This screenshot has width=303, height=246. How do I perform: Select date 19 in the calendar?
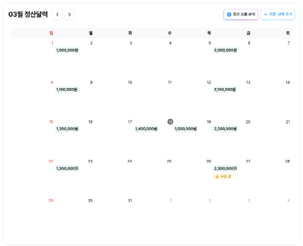click(209, 122)
